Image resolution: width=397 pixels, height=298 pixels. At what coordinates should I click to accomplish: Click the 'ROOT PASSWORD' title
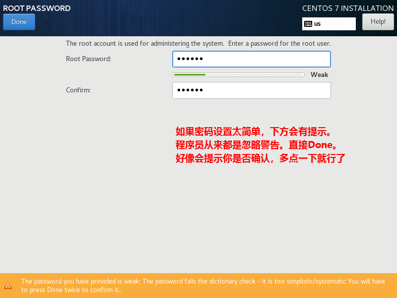pos(37,8)
